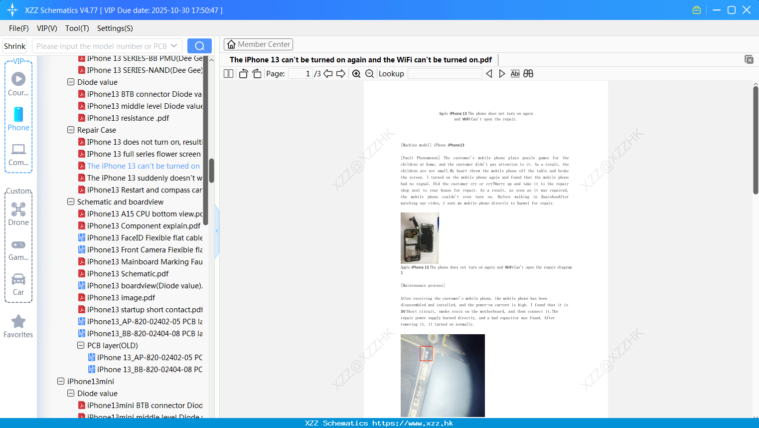Collapse the Diode value folder under iPhone 13
The height and width of the screenshot is (428, 759).
(x=71, y=82)
